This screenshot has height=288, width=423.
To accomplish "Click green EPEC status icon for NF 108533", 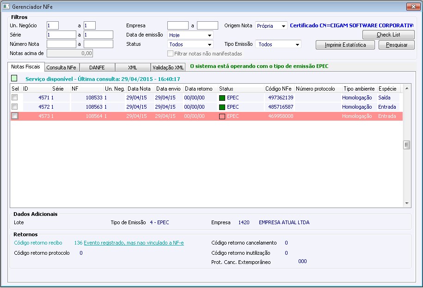I will (x=222, y=98).
